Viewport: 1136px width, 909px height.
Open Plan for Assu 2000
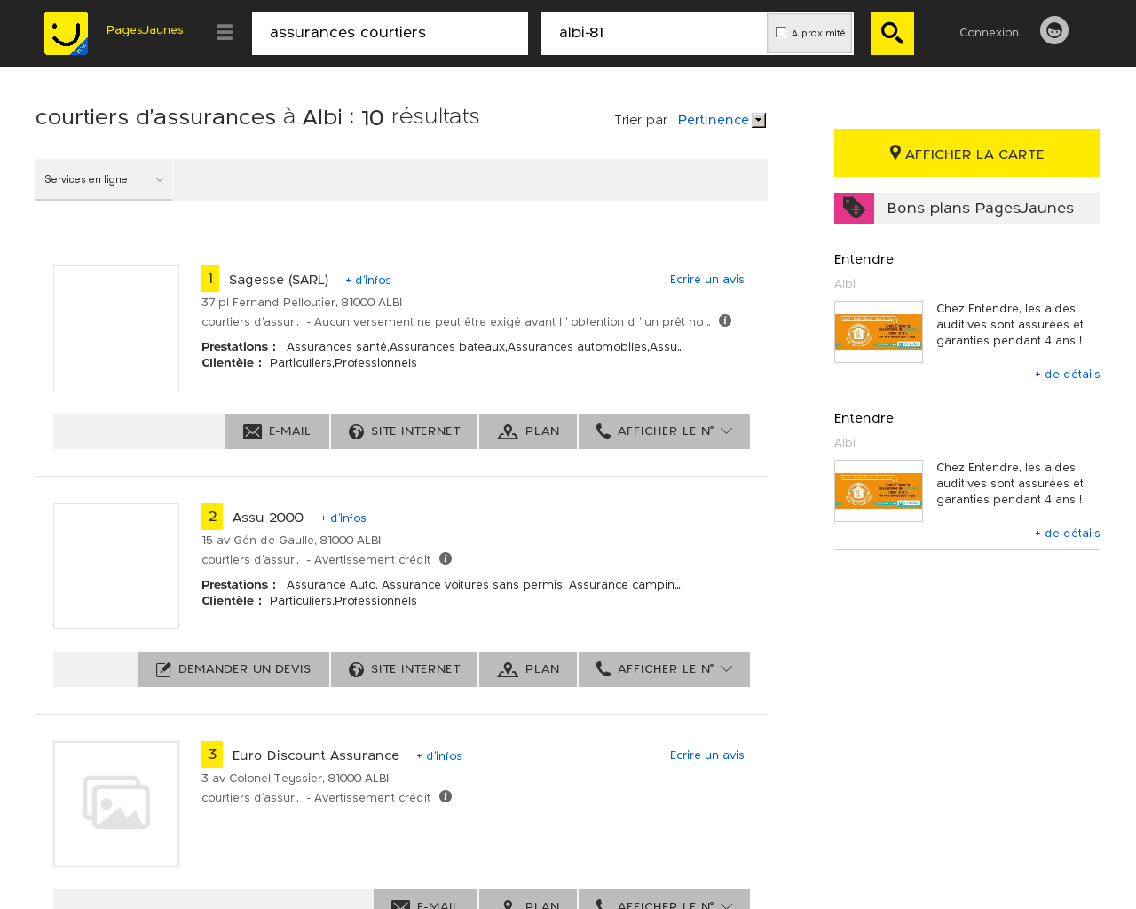(528, 669)
